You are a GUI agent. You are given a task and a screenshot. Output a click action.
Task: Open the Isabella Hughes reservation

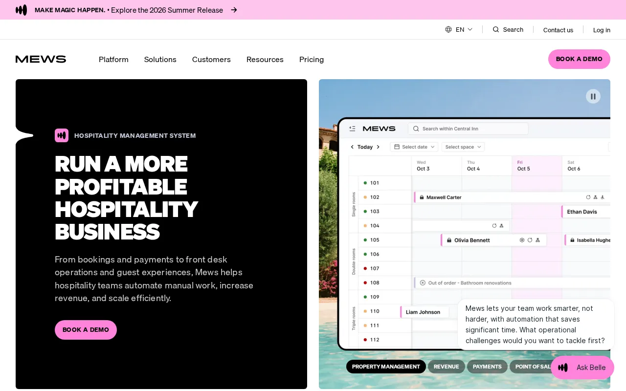click(x=588, y=240)
